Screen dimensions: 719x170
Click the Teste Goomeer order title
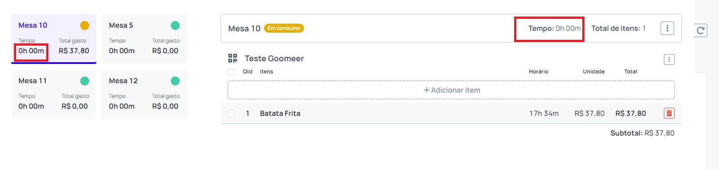(274, 59)
